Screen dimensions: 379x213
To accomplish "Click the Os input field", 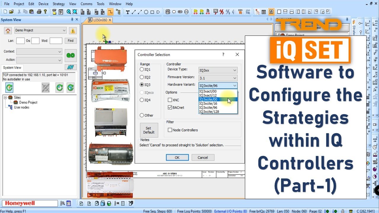I will (x=35, y=41).
